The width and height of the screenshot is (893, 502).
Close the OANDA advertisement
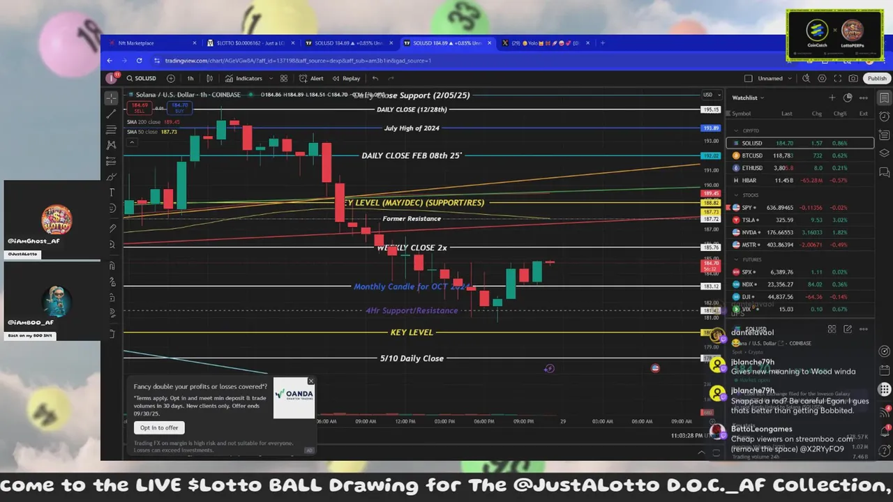311,381
